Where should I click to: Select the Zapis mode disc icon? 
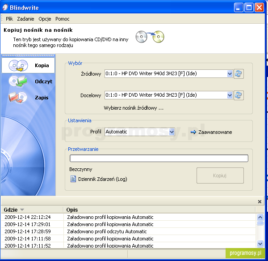[x=18, y=97]
